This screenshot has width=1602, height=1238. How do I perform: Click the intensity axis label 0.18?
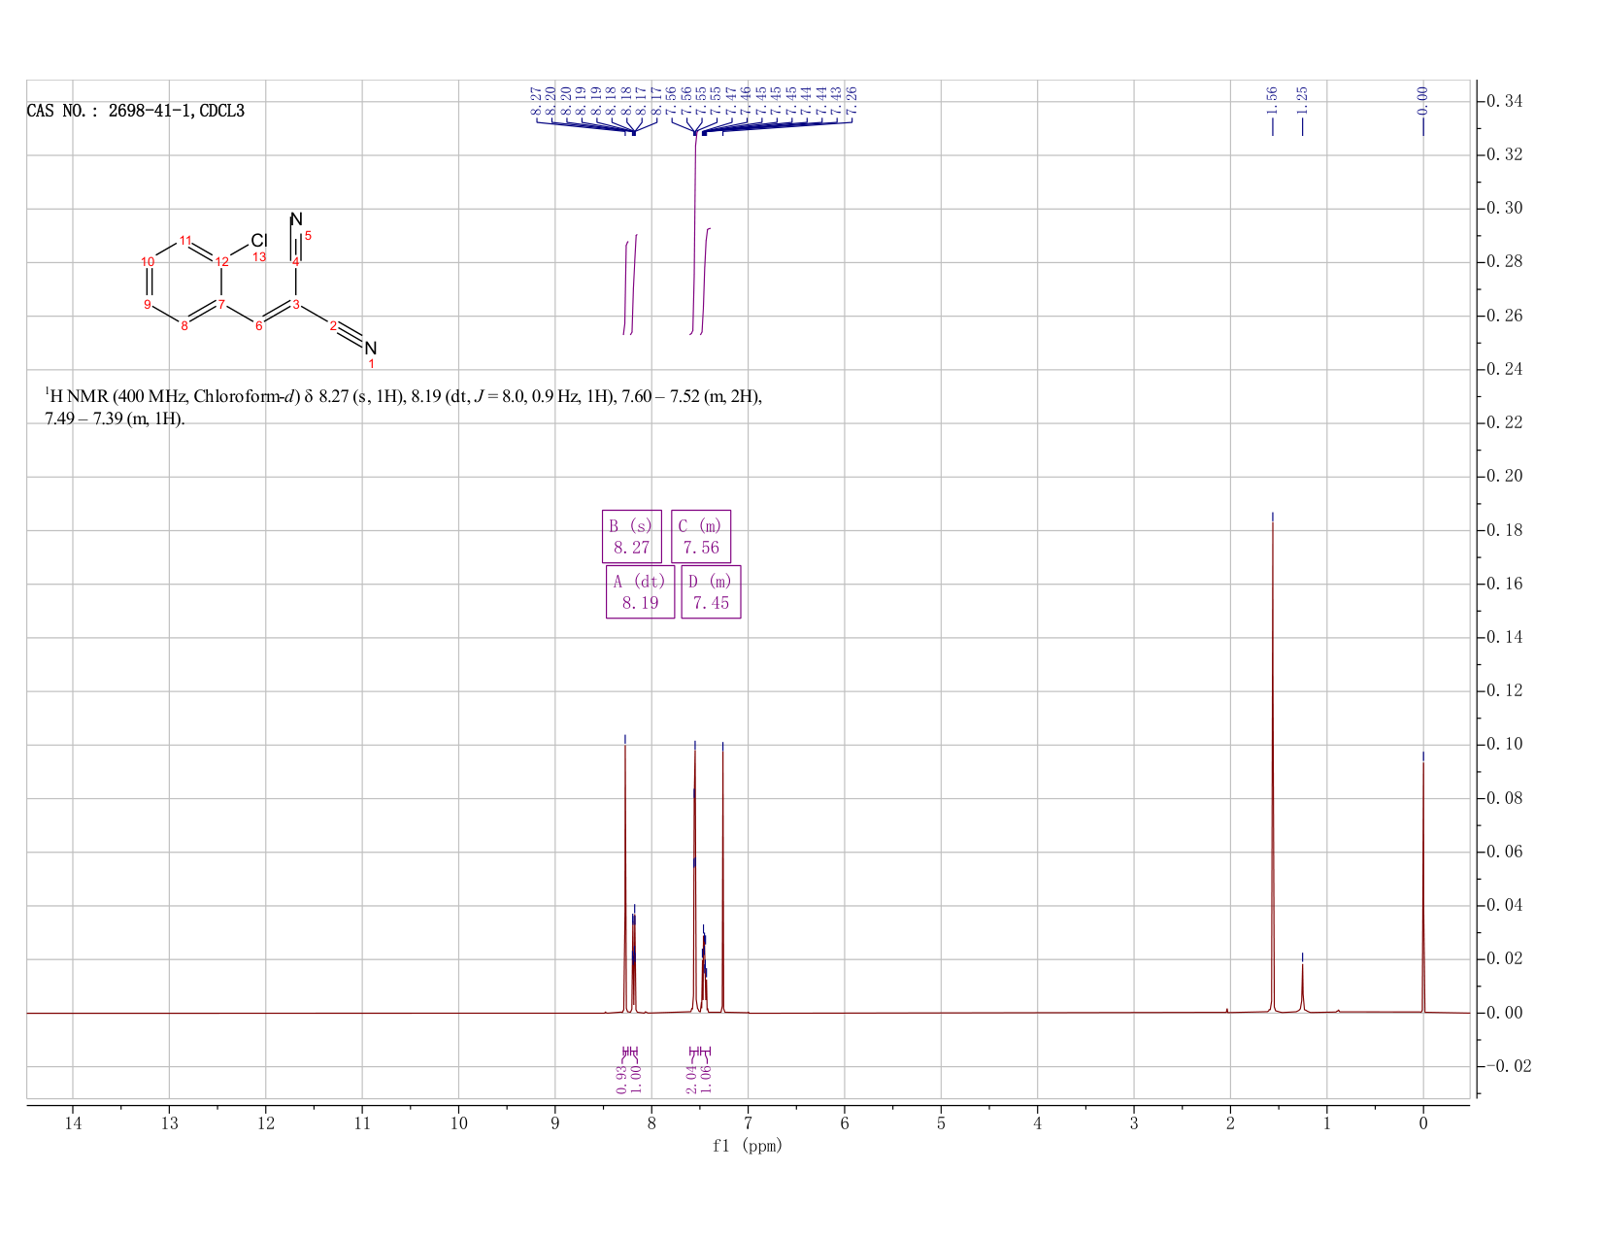pos(1504,531)
